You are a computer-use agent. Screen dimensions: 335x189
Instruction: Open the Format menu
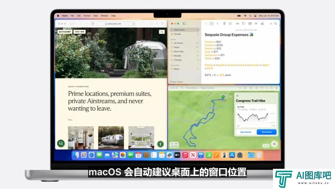[87, 16]
